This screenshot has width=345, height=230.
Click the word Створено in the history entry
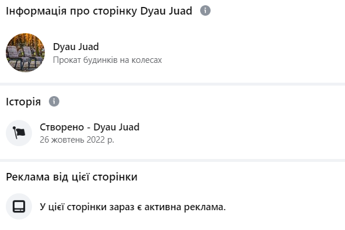pos(62,127)
